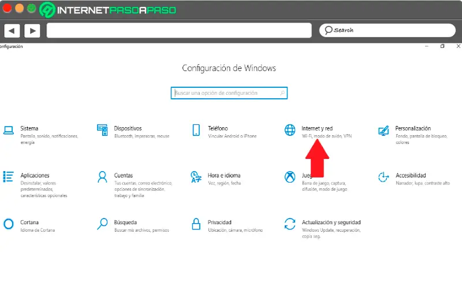Click the orange window circle button

pyautogui.click(x=19, y=8)
